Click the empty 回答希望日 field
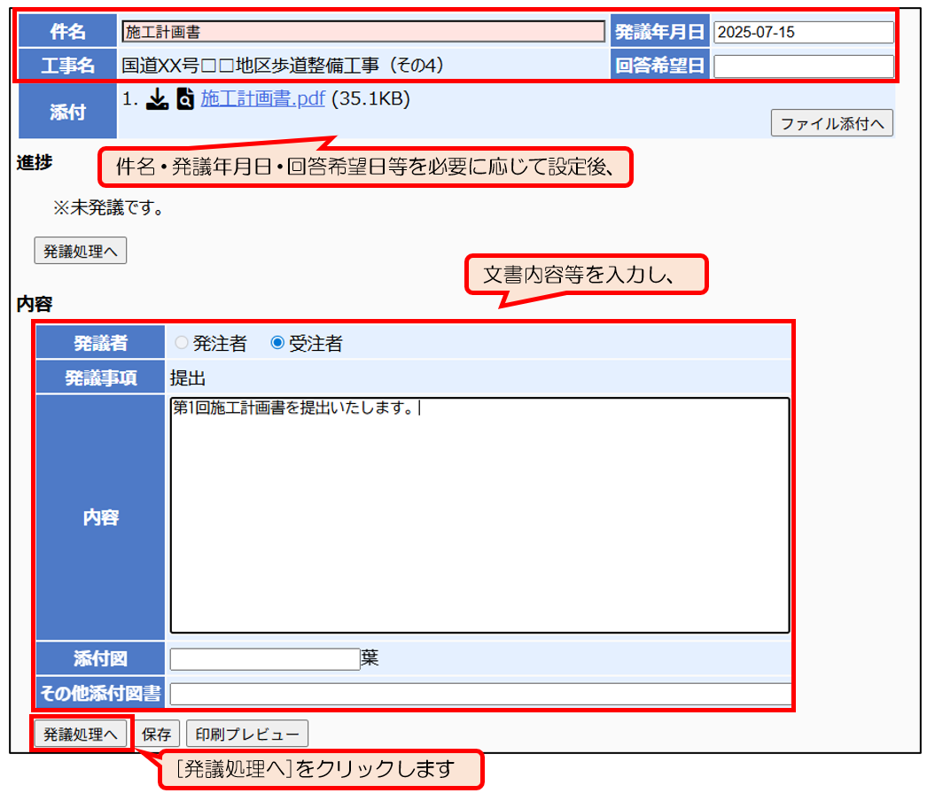This screenshot has height=793, width=927. 803,66
